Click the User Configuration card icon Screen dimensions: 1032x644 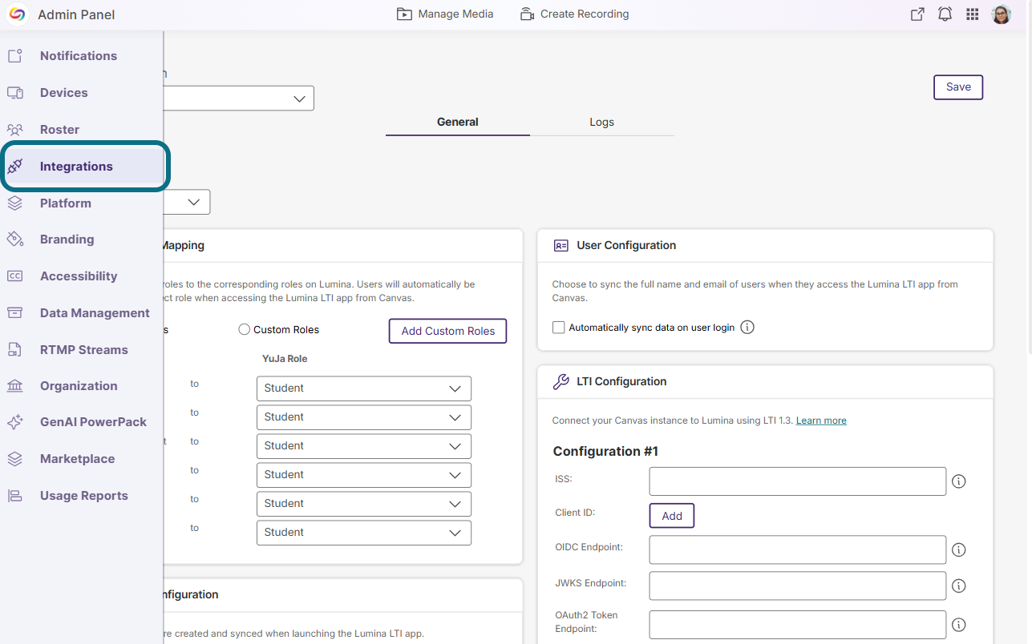coord(561,246)
